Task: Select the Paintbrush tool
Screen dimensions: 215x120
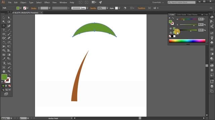Action: click(9, 34)
